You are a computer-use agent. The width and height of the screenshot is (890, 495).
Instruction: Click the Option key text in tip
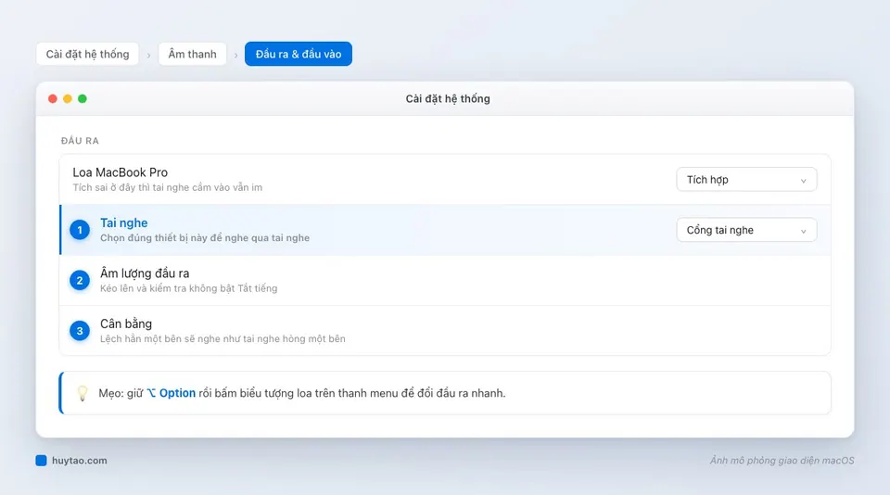(x=171, y=393)
